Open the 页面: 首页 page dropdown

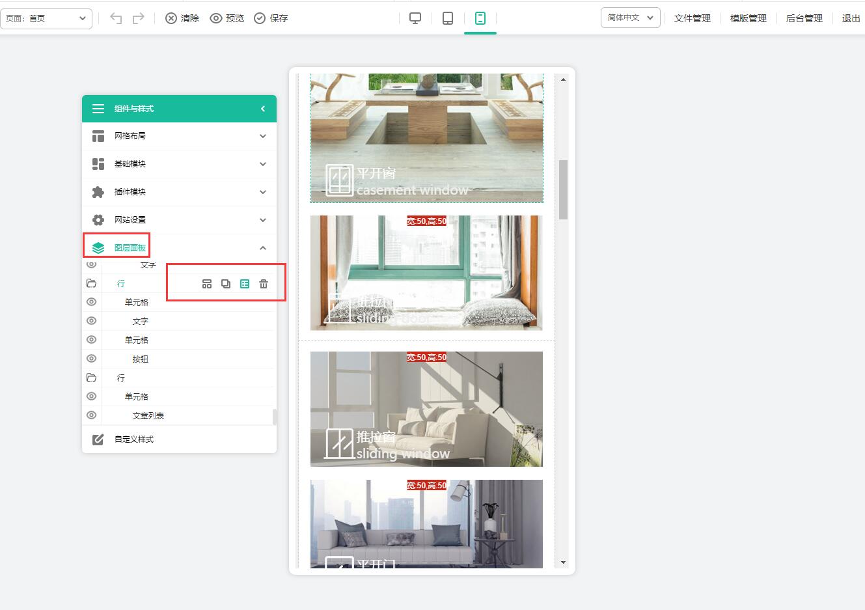(x=46, y=18)
